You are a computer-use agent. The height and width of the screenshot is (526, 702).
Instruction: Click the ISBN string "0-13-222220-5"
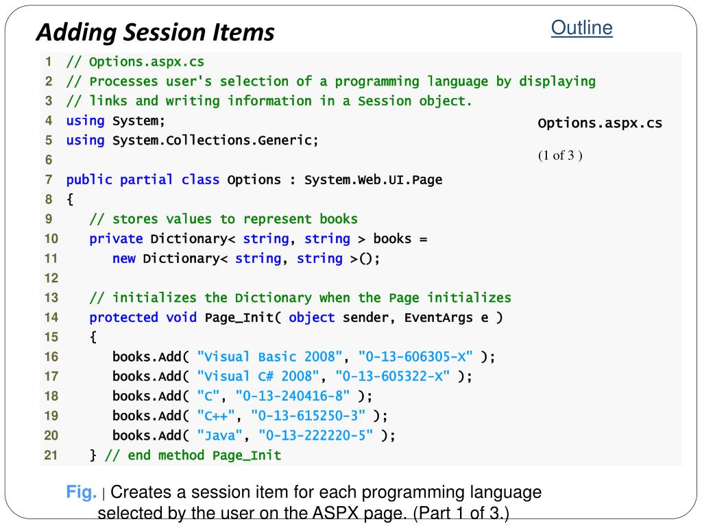pyautogui.click(x=315, y=436)
